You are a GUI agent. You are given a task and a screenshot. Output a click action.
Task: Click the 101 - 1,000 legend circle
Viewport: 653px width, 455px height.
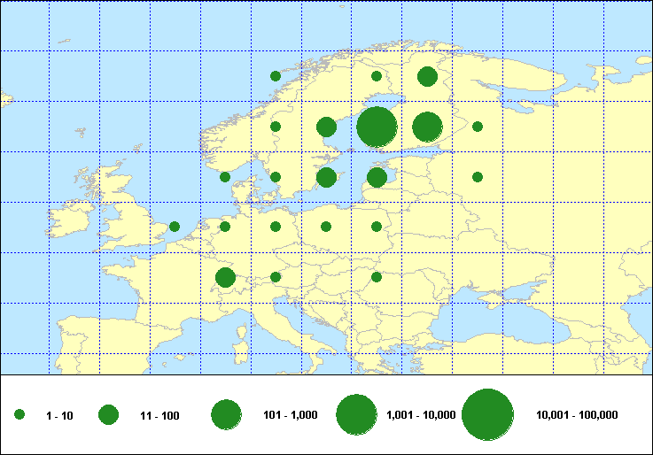tap(226, 414)
